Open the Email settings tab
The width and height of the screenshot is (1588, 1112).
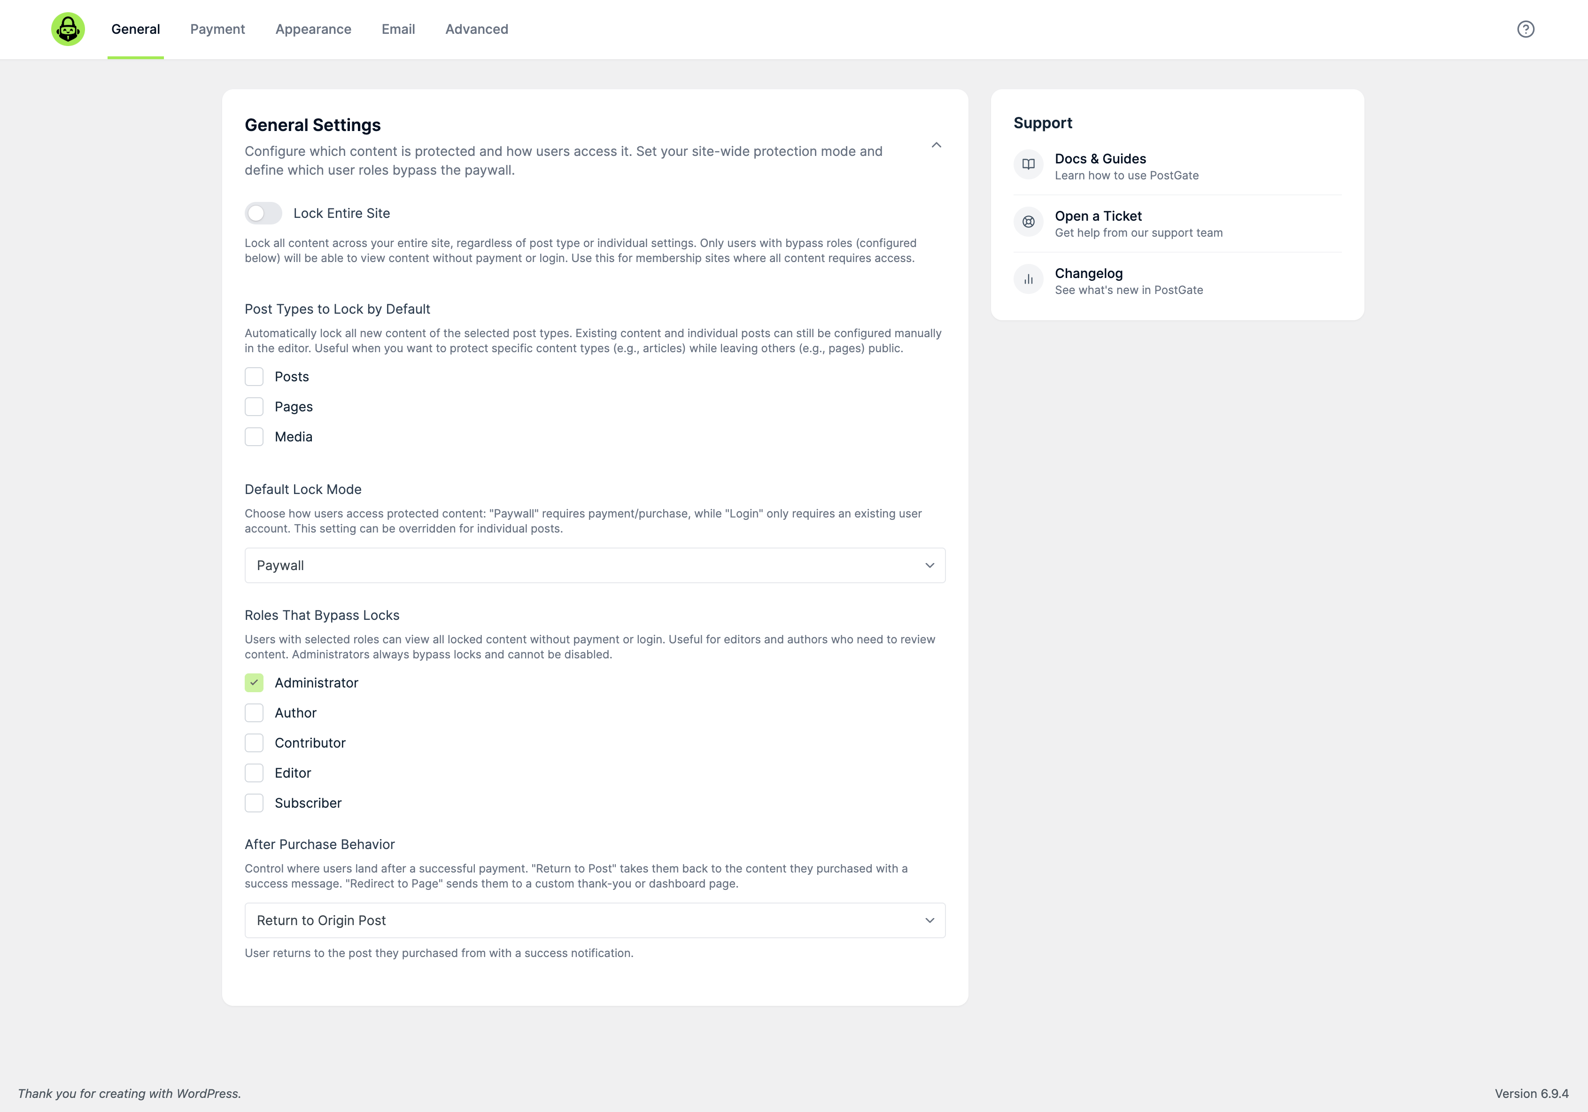coord(398,29)
